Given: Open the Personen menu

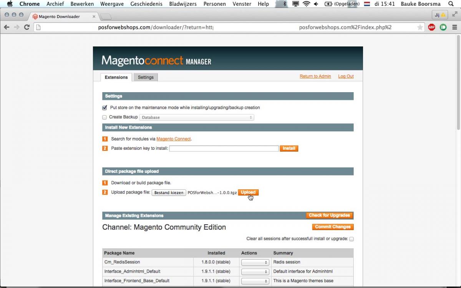Looking at the screenshot, I should (x=214, y=4).
